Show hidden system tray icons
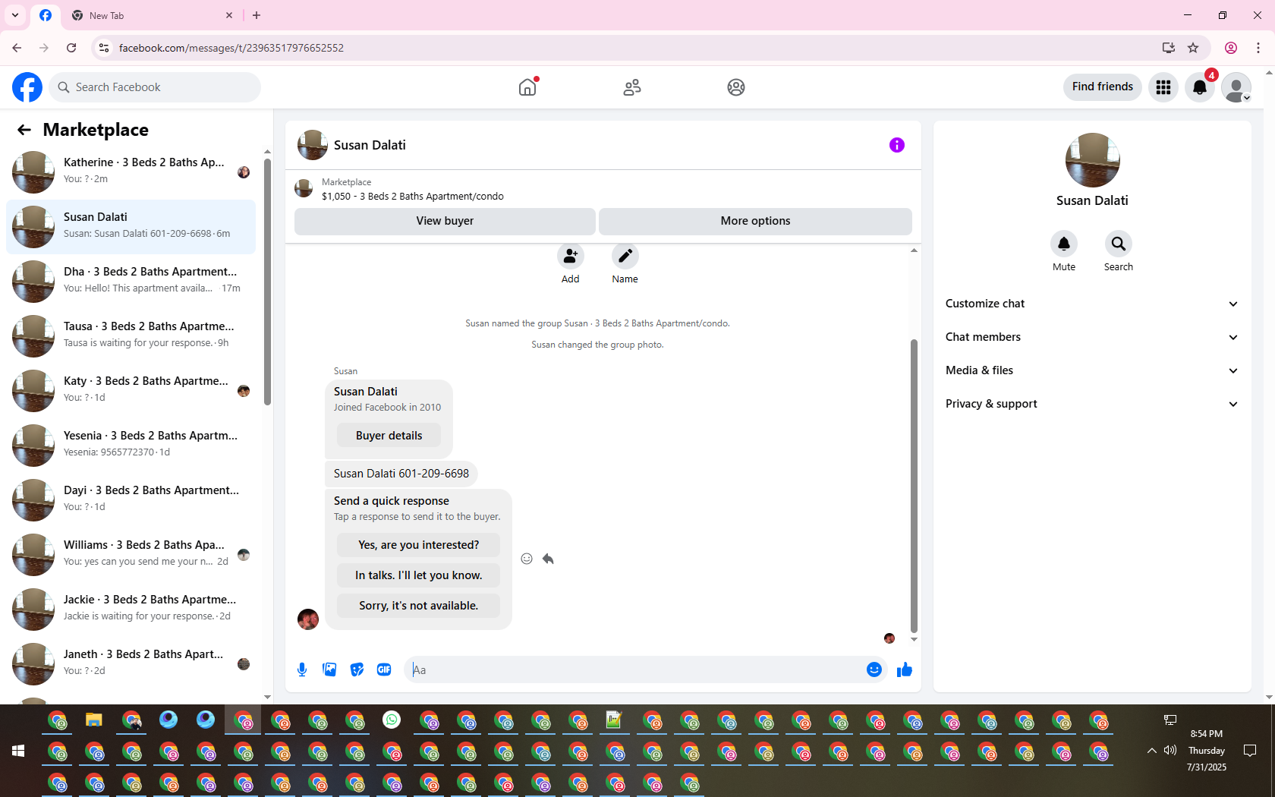1275x797 pixels. tap(1152, 751)
